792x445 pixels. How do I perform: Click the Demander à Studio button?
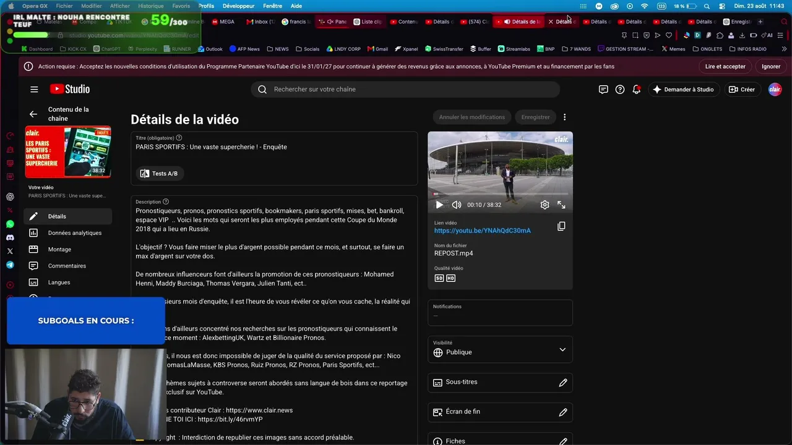[683, 90]
